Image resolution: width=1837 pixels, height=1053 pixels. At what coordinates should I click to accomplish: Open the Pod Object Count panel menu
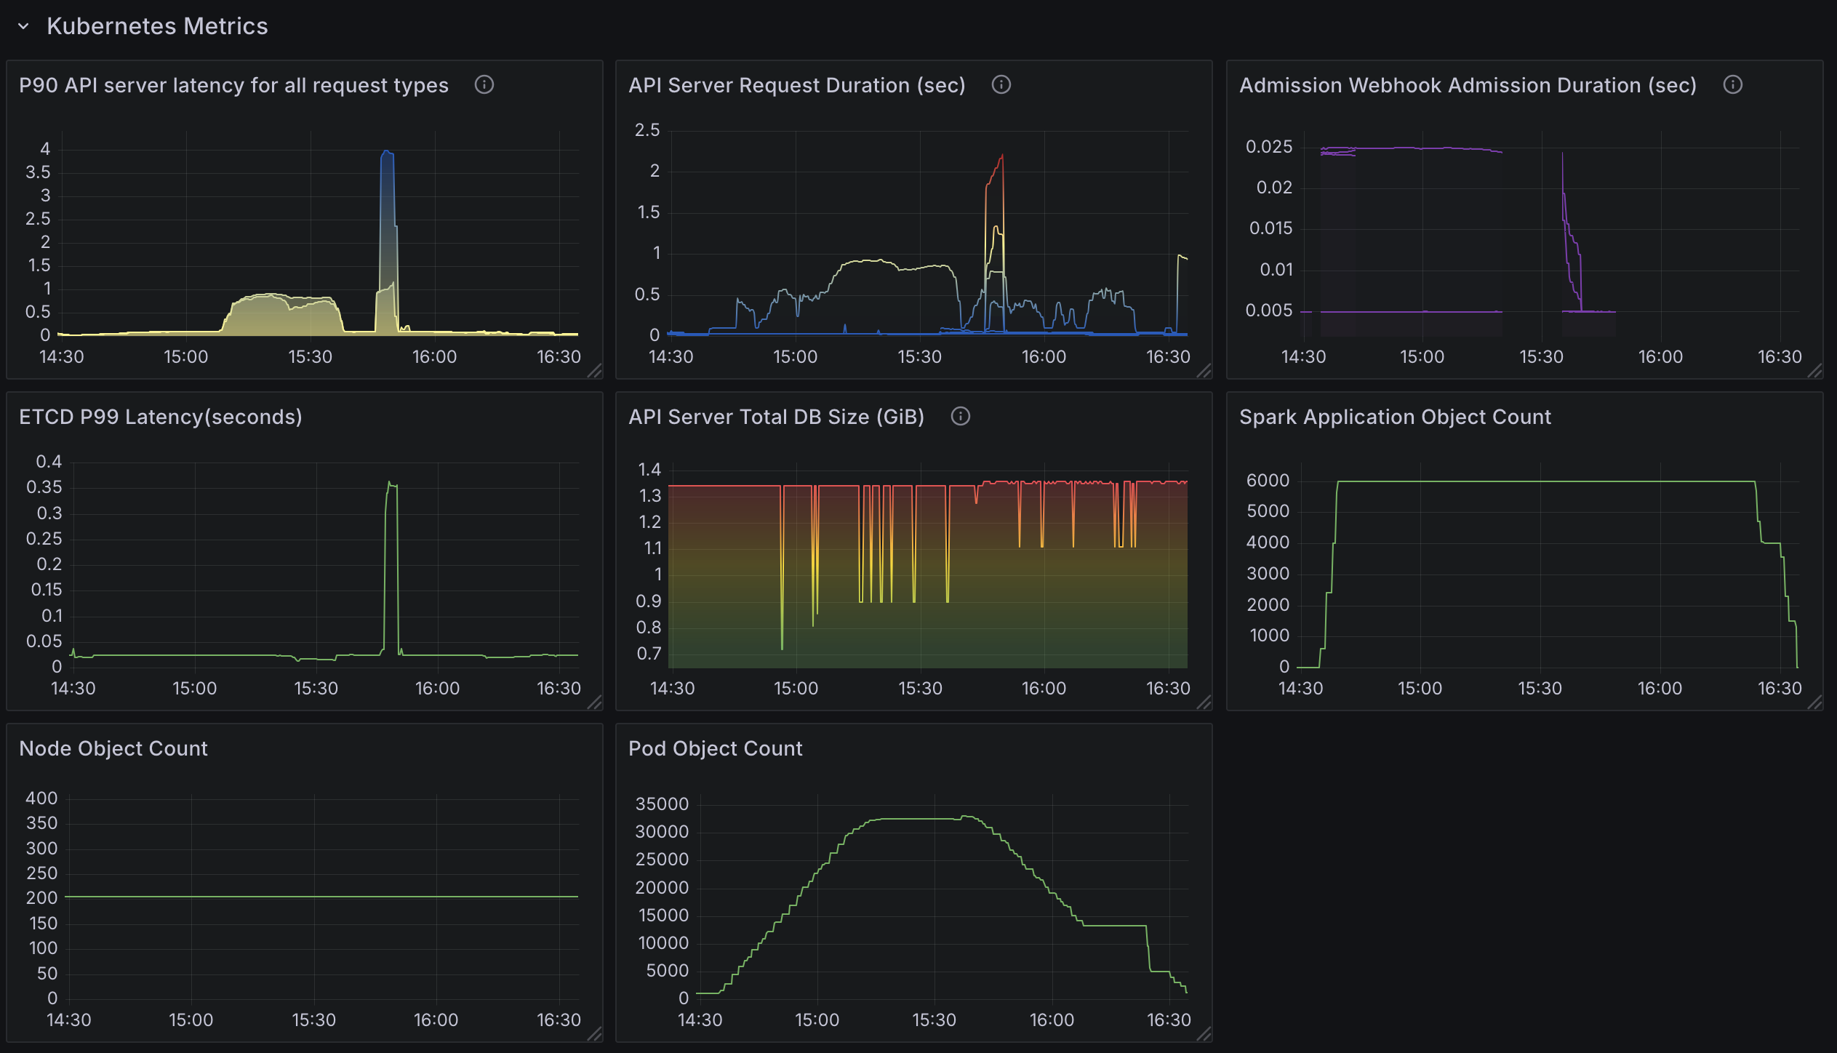[716, 748]
